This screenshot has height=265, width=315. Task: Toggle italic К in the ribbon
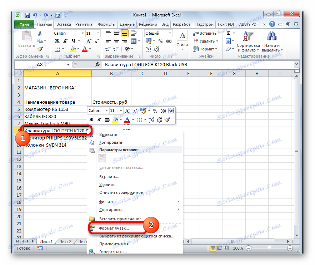[65, 41]
